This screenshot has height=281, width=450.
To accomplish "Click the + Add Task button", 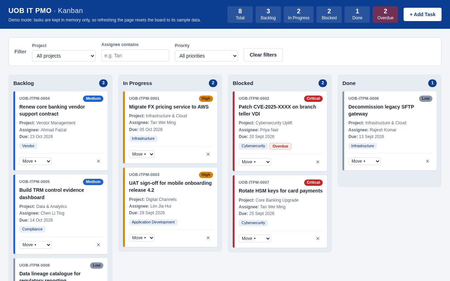I will click(423, 14).
